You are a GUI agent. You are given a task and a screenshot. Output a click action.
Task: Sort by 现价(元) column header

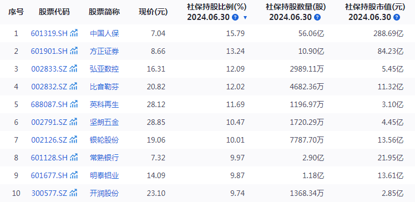(x=153, y=12)
